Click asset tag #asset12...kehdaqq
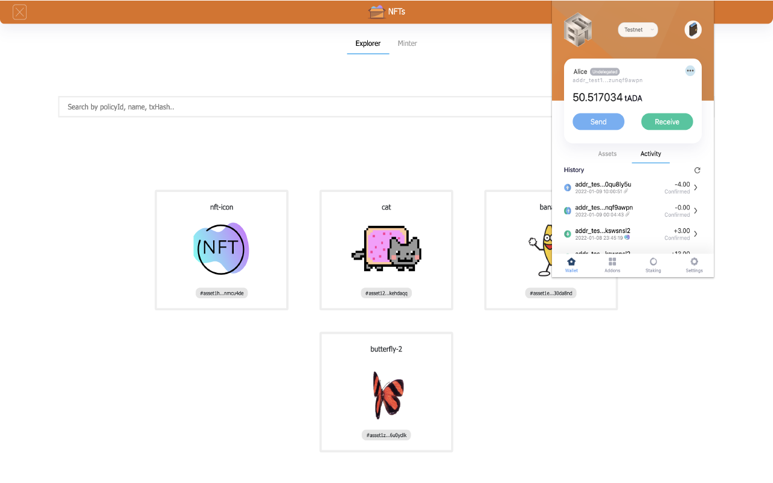 (386, 293)
